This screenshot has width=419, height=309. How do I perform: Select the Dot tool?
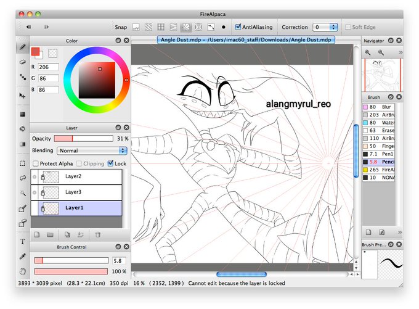(22, 77)
